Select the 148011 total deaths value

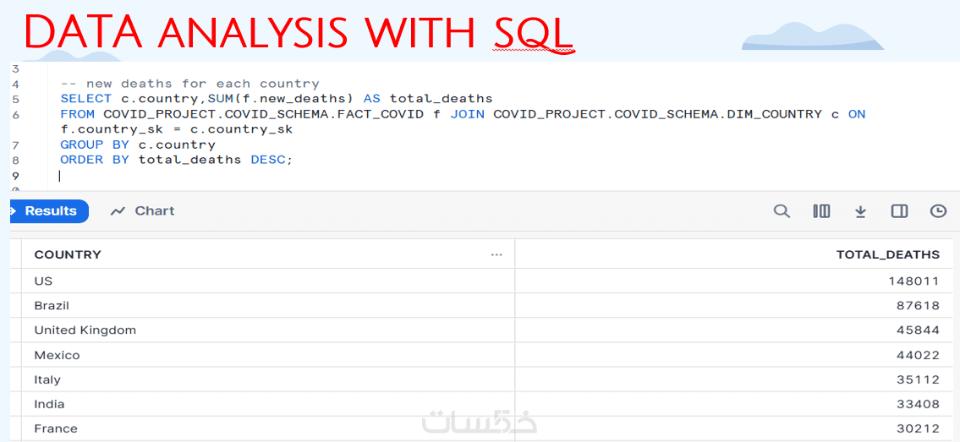point(913,281)
